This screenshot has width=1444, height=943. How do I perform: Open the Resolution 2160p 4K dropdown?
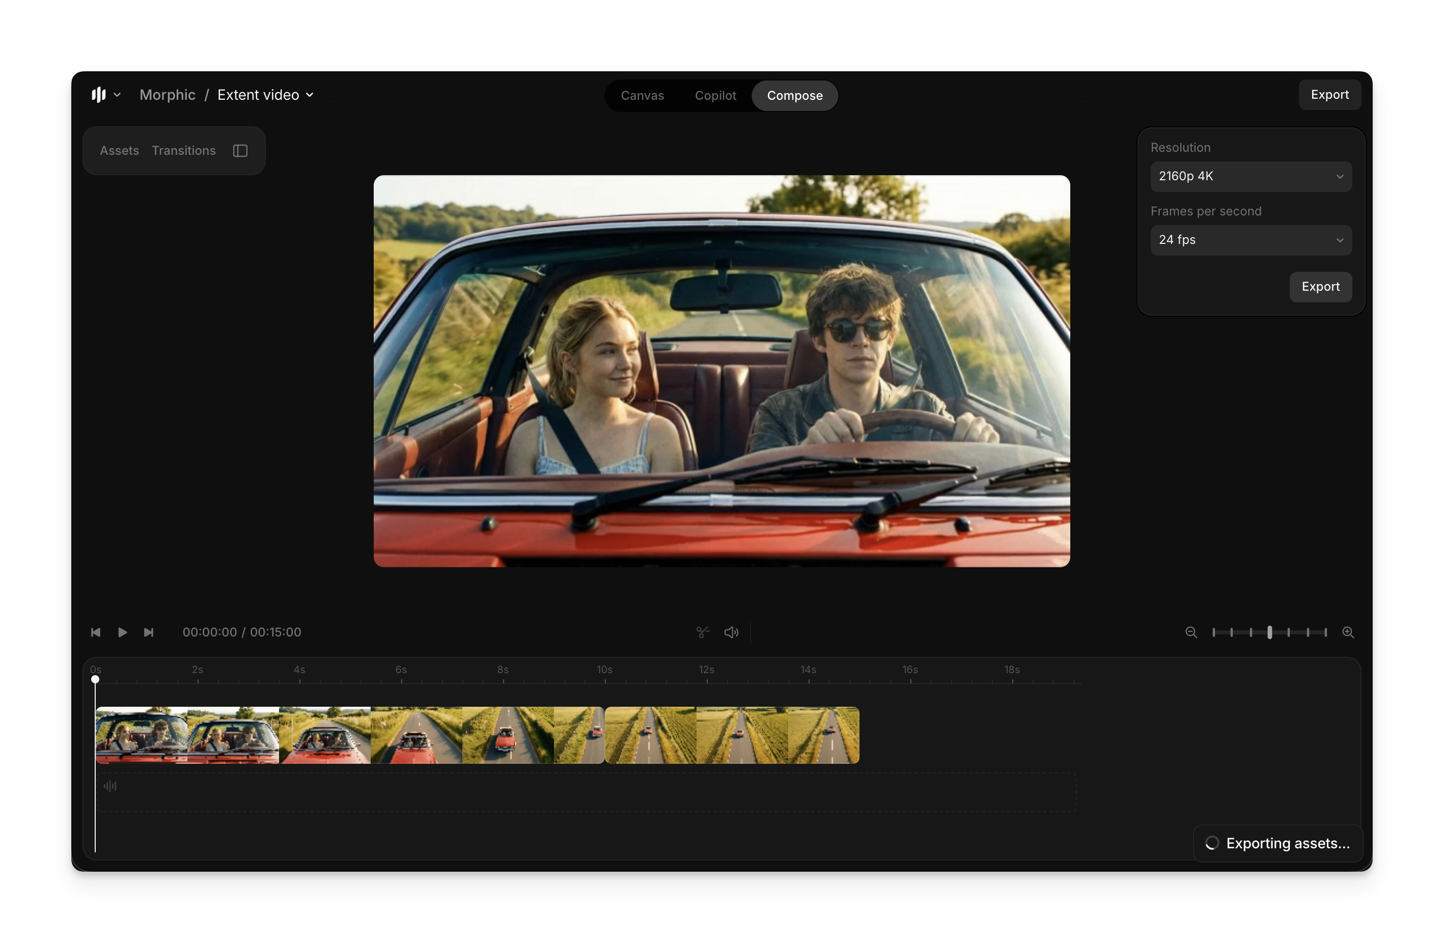(x=1251, y=177)
